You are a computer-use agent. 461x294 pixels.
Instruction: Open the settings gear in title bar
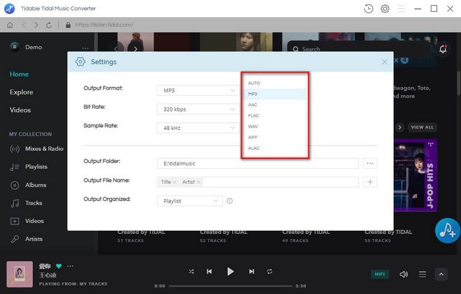[x=385, y=9]
